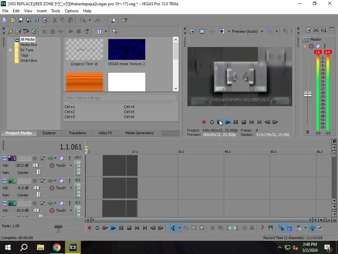Image resolution: width=338 pixels, height=254 pixels.
Task: Solo track 3
Action: (69, 203)
